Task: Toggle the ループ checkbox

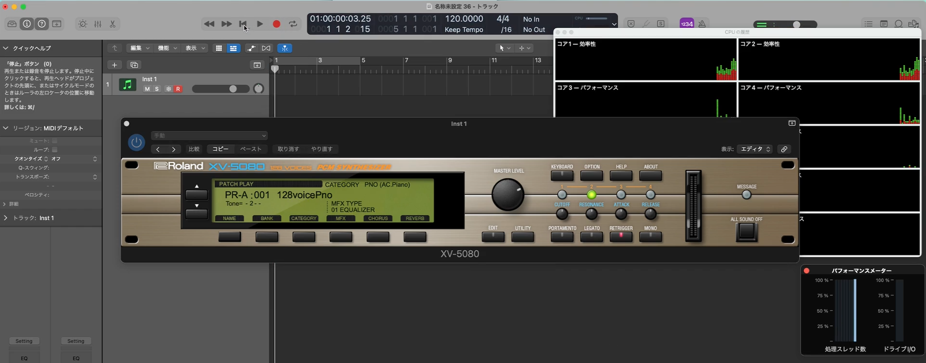Action: (x=54, y=150)
